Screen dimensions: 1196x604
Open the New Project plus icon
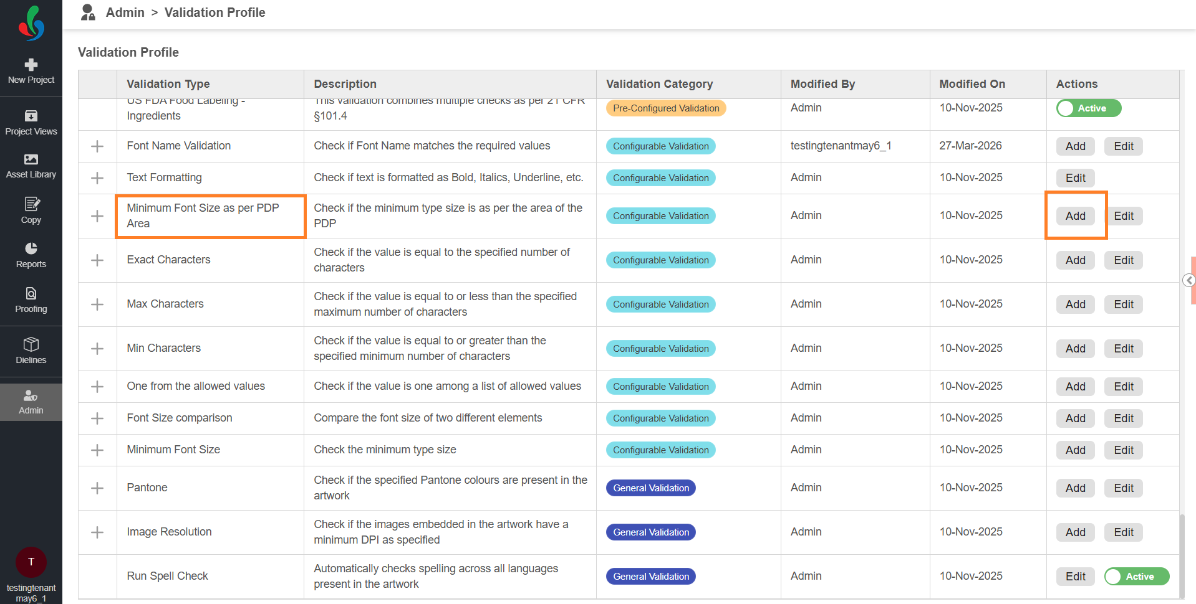click(x=31, y=65)
